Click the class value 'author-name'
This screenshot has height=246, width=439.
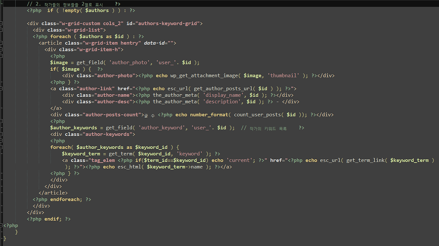point(113,95)
